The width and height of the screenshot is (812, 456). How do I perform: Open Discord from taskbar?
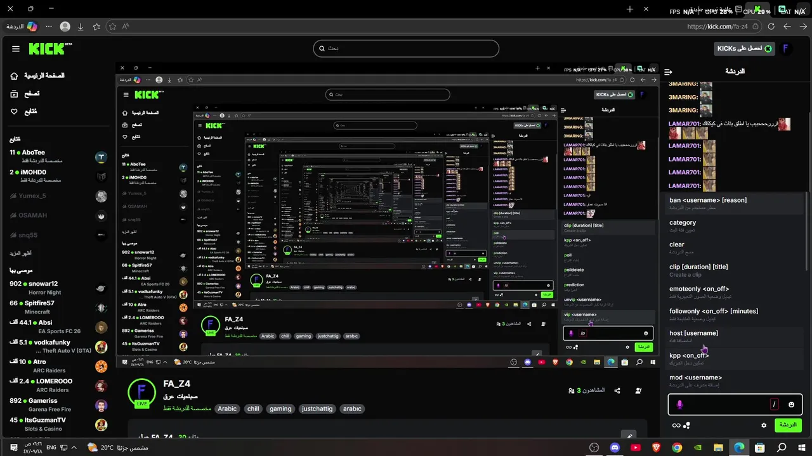point(615,448)
